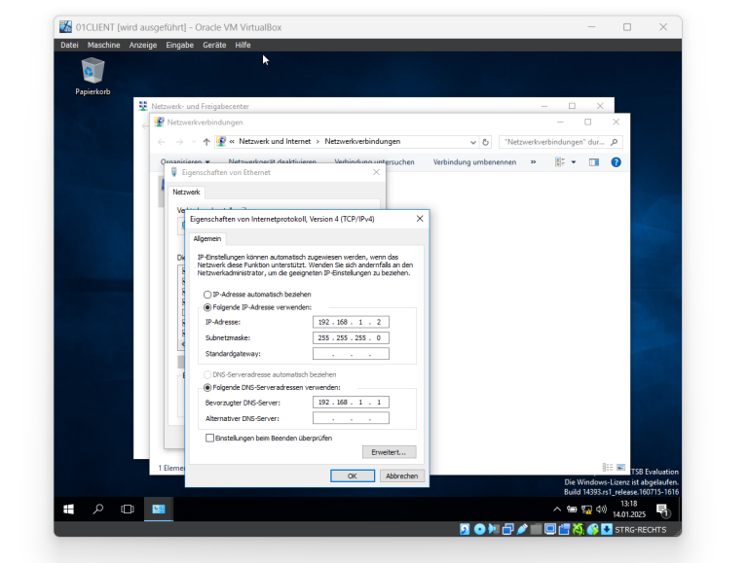This screenshot has height=563, width=748.
Task: Click the VirtualBox display status icon
Action: [550, 529]
